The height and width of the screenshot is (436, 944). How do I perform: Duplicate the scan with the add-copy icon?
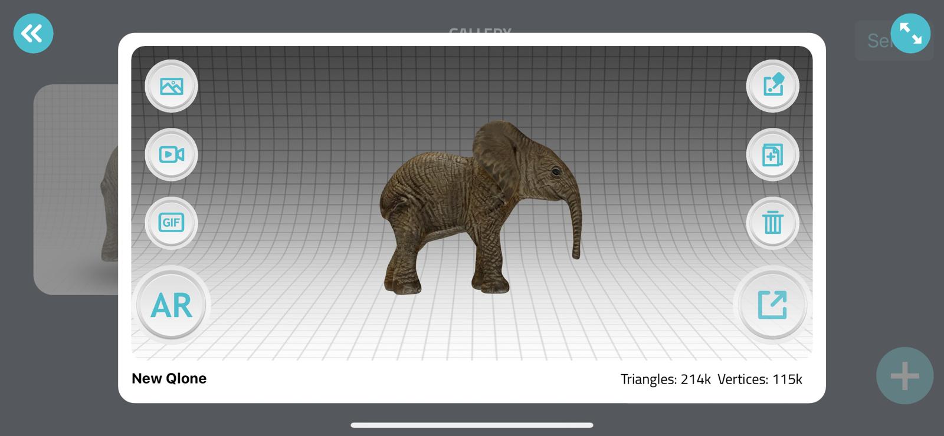772,155
